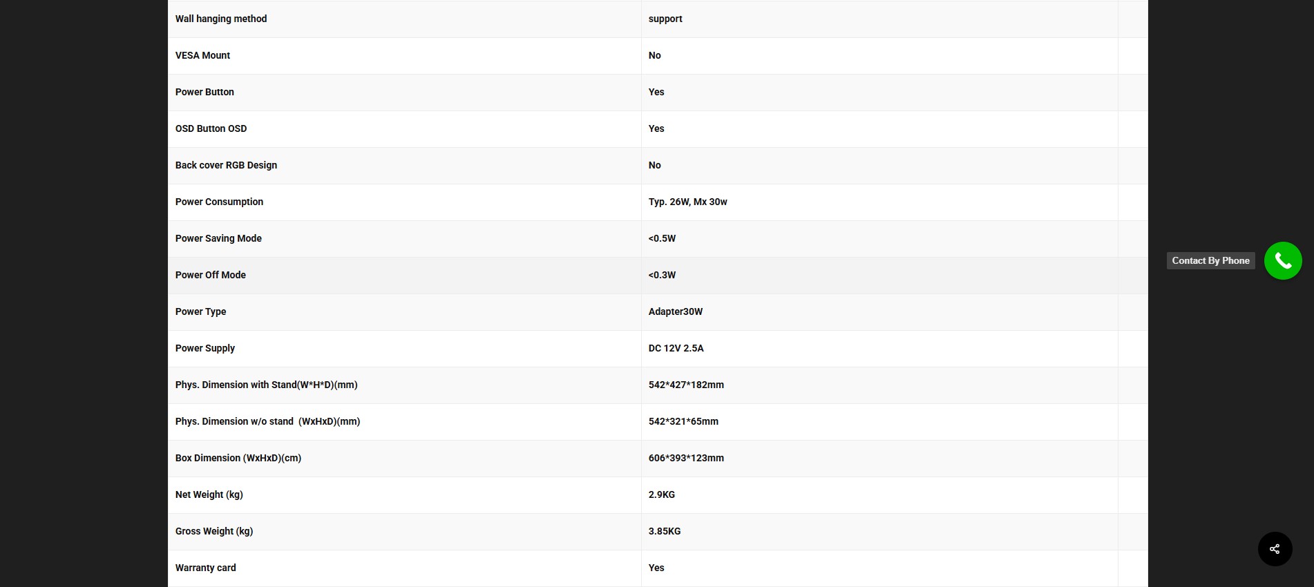Click the DC 12V 2.5A value
The height and width of the screenshot is (587, 1314).
(676, 348)
